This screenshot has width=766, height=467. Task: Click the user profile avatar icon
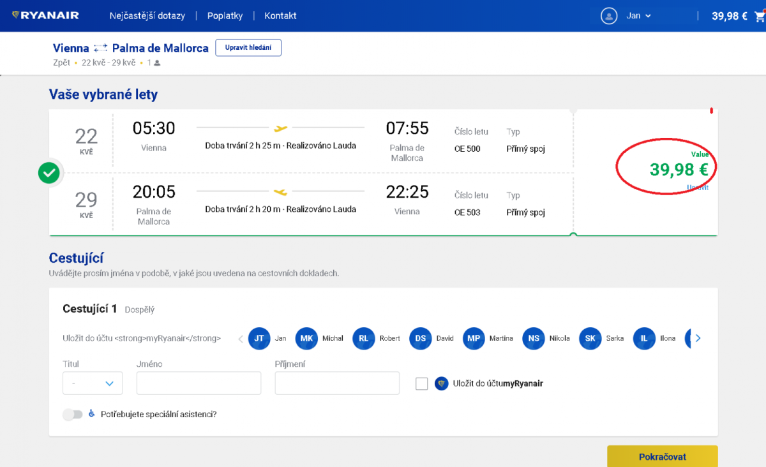click(610, 16)
